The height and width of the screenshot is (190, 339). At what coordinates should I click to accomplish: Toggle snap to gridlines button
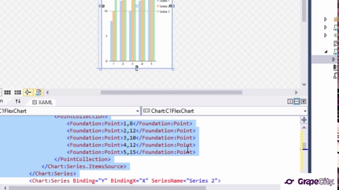(x=18, y=92)
